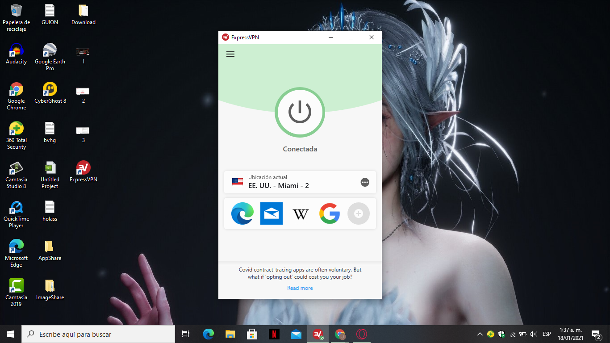Open Mail from the taskbar
Screen dimensions: 610x343
tap(296, 334)
